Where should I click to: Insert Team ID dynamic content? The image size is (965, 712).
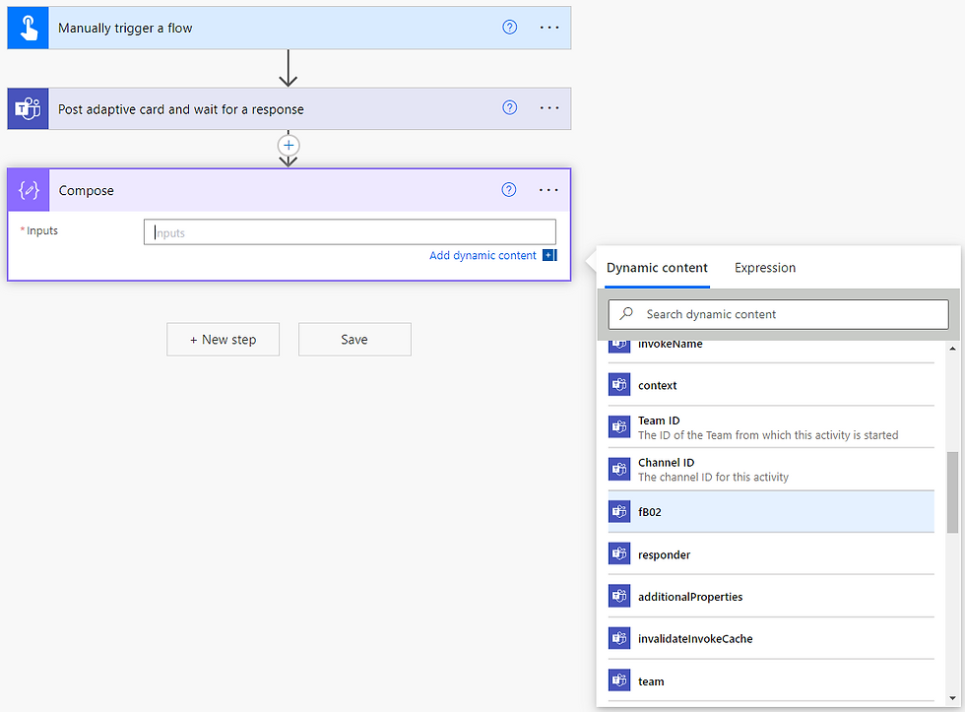pos(771,427)
